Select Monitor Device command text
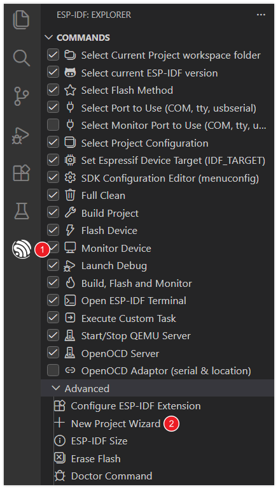The height and width of the screenshot is (489, 278). click(116, 248)
